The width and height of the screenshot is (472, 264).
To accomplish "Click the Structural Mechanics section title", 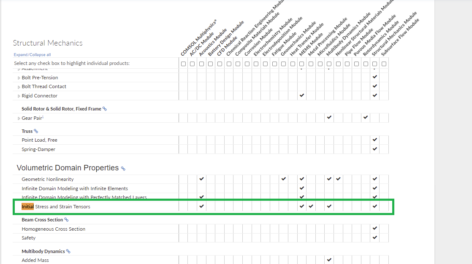I will 48,43.
